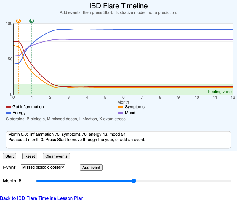This screenshot has height=207, width=237.
Task: Click y-axis tick label 50
Action: point(10,59)
